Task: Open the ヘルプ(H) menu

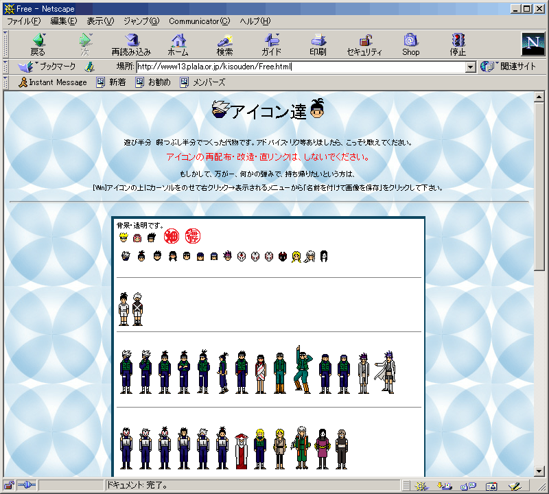Action: [x=255, y=21]
